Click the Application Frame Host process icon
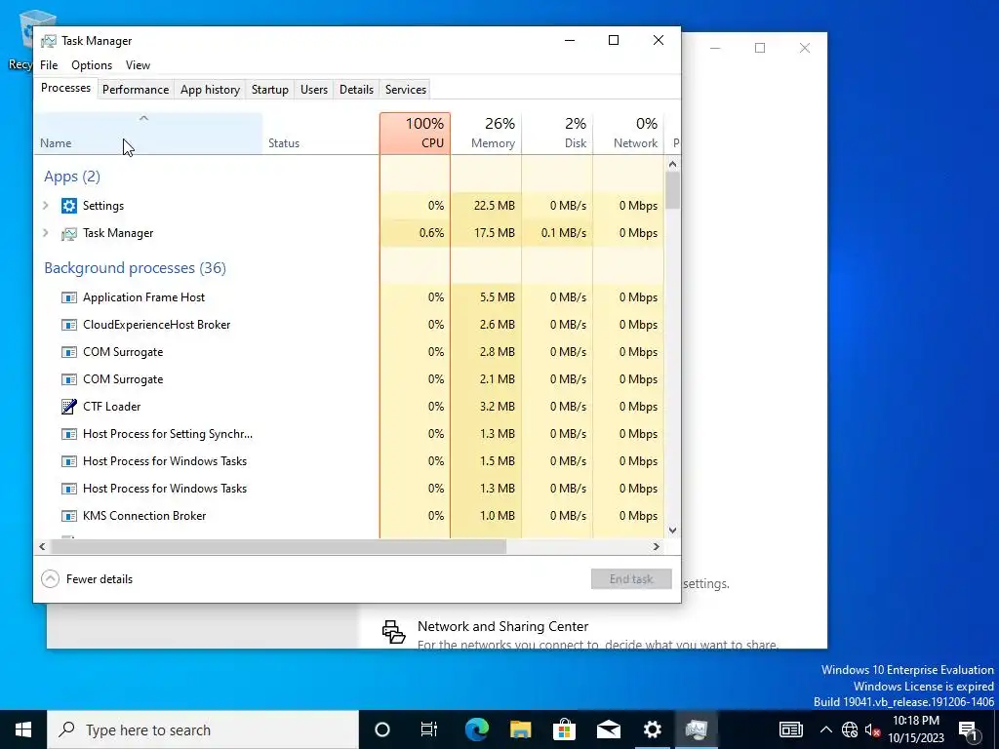999x749 pixels. (x=69, y=297)
